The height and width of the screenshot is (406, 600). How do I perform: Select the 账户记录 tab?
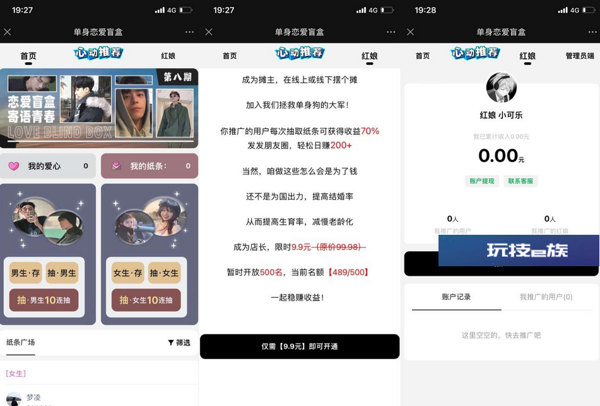coord(456,296)
